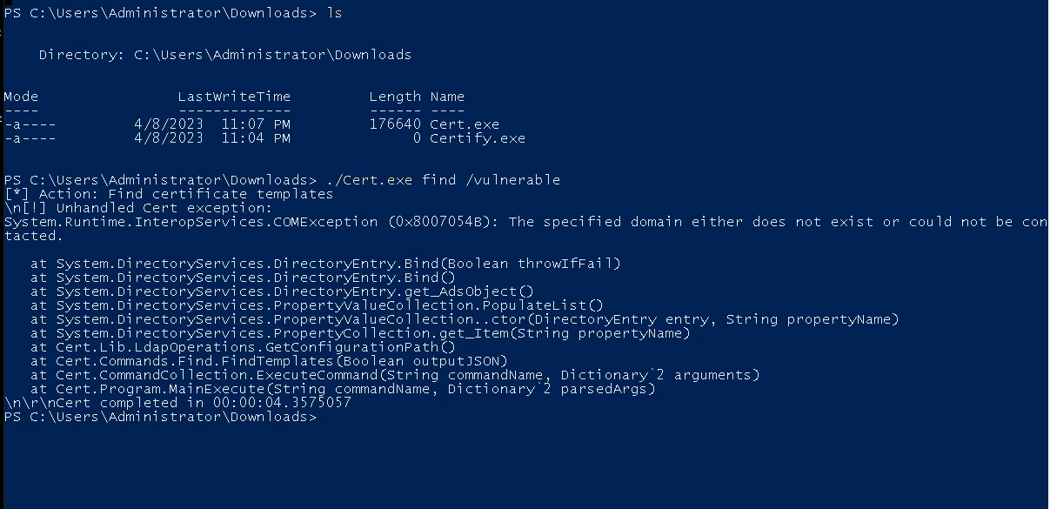Click the Cert.exe entry in the directory listing

click(x=465, y=124)
